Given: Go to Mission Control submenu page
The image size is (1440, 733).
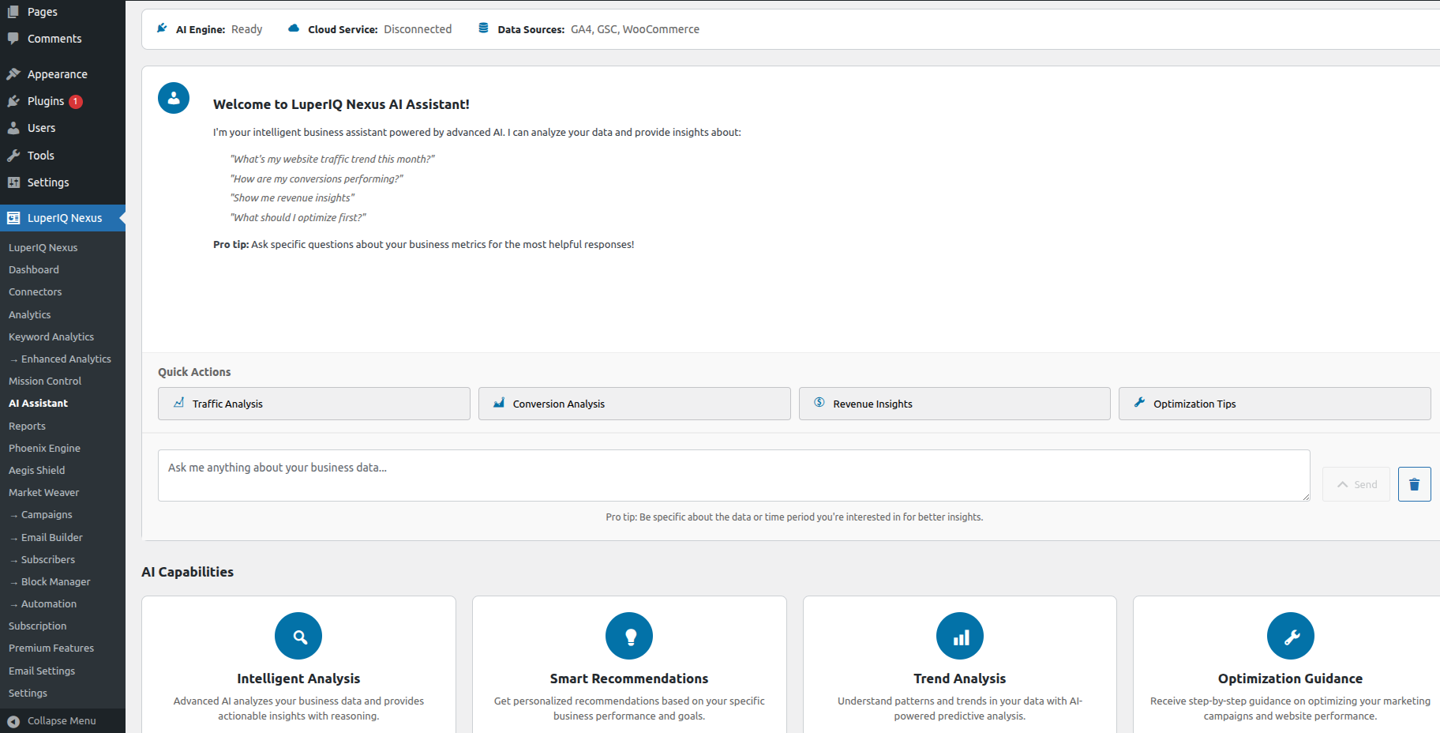Looking at the screenshot, I should (45, 381).
